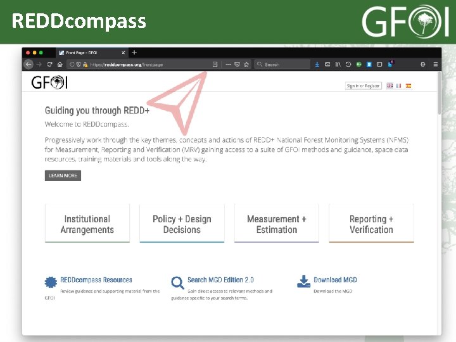Toggle reader view icon in address bar
Image resolution: width=456 pixels, height=342 pixels.
tap(215, 65)
